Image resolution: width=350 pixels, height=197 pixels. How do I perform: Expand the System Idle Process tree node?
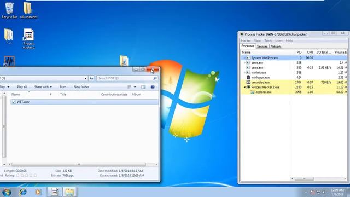[244, 58]
